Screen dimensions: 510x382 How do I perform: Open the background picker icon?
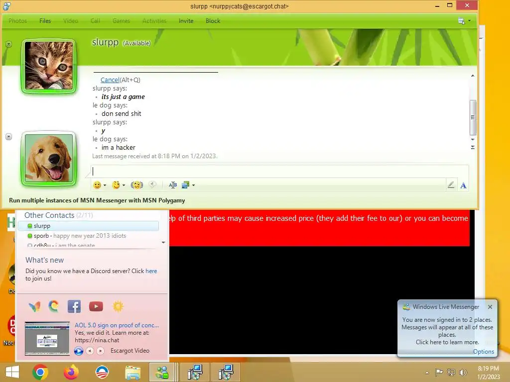[185, 185]
